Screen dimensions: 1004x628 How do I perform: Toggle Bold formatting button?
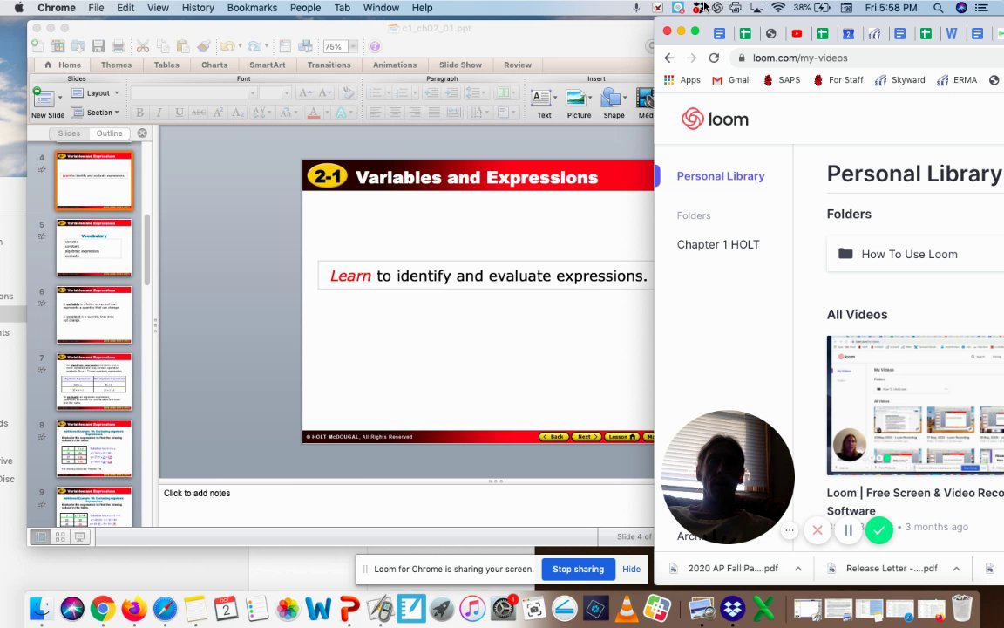pyautogui.click(x=139, y=113)
